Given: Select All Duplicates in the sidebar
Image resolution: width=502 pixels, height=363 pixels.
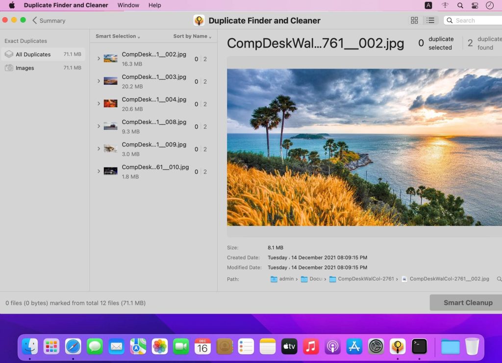Looking at the screenshot, I should 33,54.
